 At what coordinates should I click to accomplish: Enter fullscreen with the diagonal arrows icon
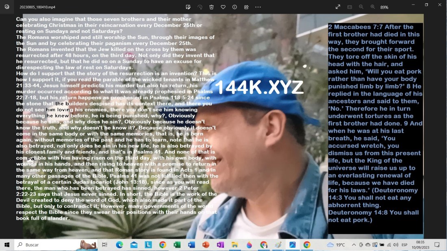[338, 7]
